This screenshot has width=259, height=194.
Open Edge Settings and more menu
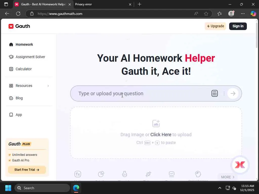tap(243, 14)
